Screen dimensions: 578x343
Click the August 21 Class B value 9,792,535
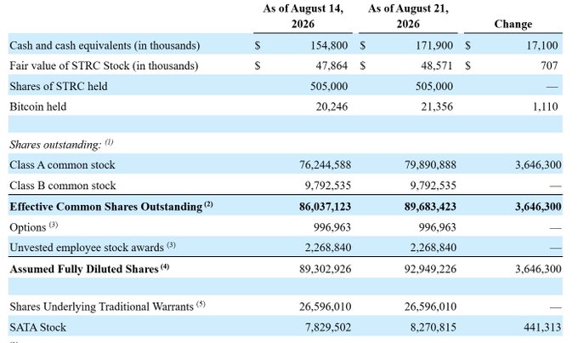[433, 186]
